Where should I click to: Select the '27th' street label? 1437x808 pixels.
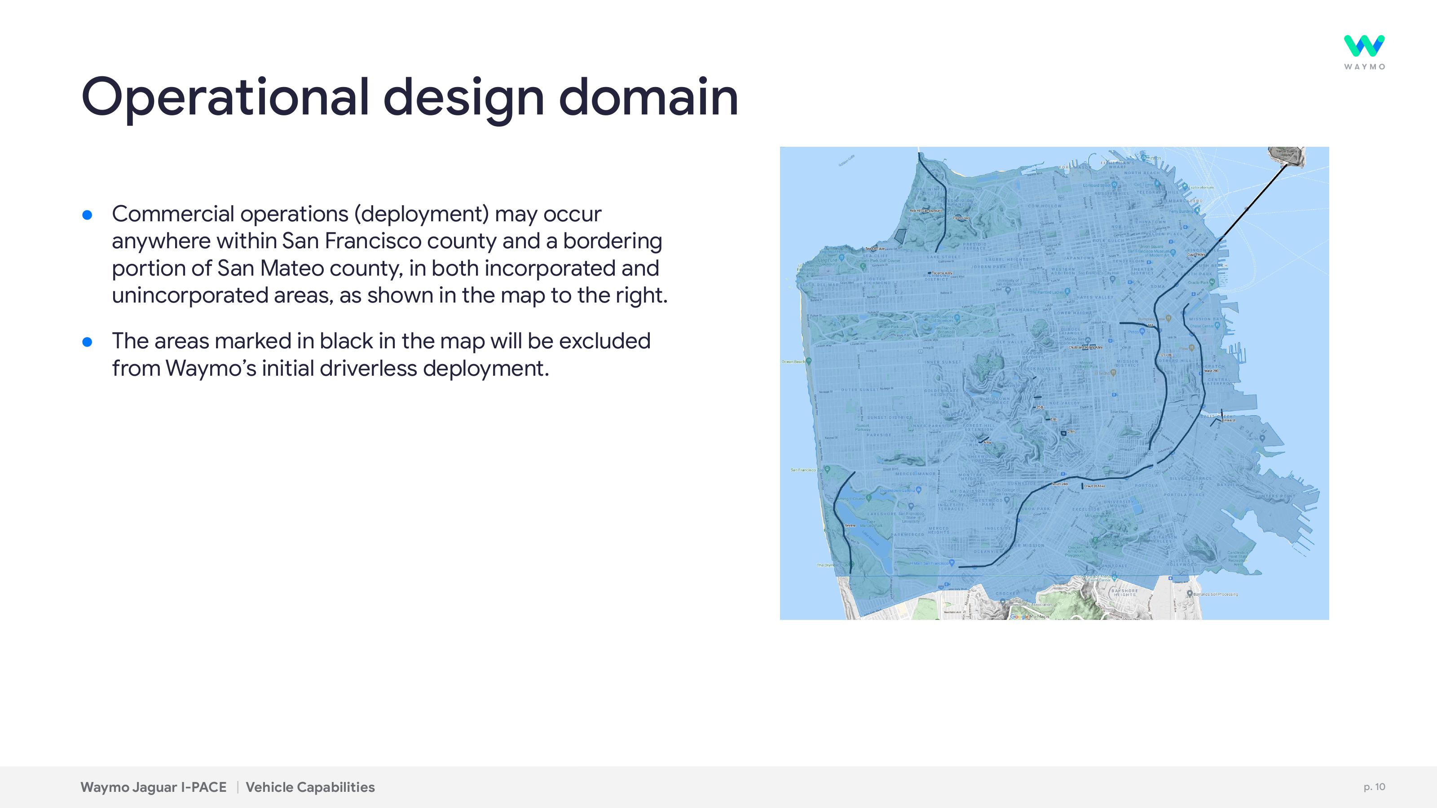click(1053, 419)
